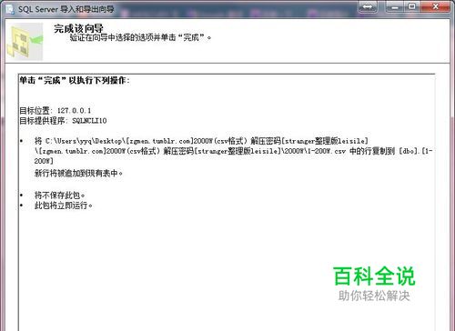Click the subtitle "验证在向导中选择的选项并单击"完成""

click(x=140, y=38)
